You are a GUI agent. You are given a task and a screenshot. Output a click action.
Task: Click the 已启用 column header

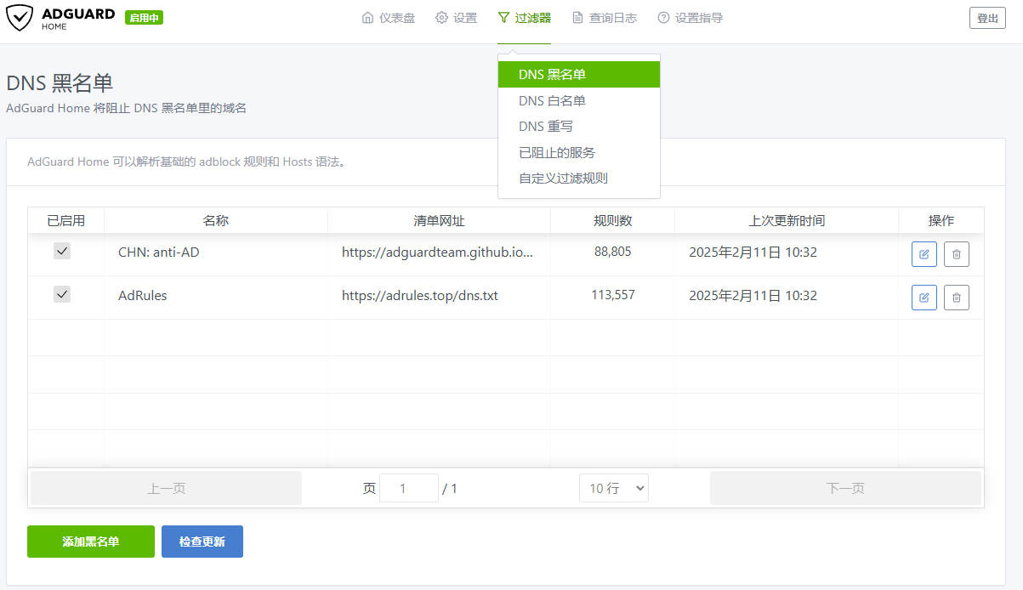pyautogui.click(x=66, y=220)
